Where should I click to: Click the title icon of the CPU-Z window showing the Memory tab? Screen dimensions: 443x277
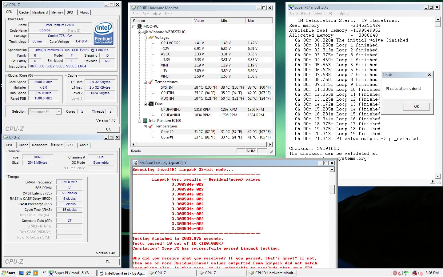[6, 137]
